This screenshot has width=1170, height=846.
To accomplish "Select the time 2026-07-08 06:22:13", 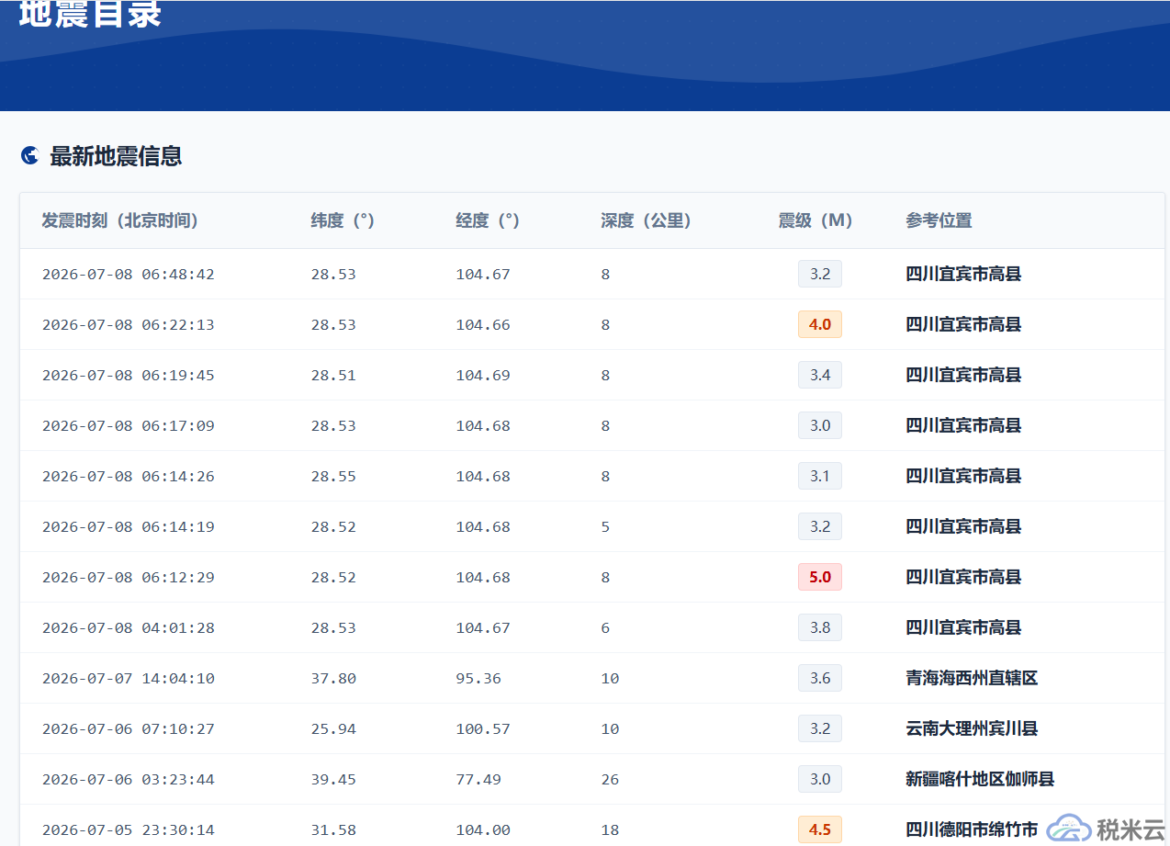I will [x=129, y=325].
